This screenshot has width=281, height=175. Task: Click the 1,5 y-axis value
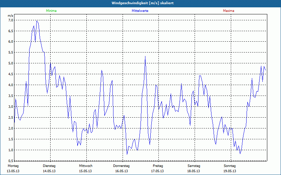(11, 139)
